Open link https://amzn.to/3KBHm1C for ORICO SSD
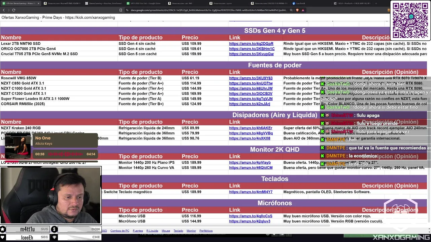 click(x=252, y=49)
